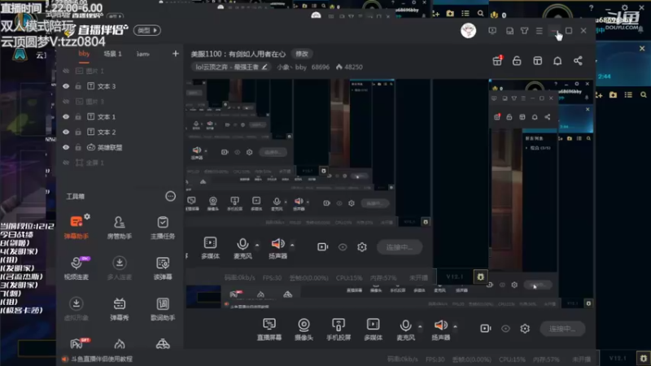Hide the 文本 1 layer
Screen dimensions: 651x366
coord(66,117)
